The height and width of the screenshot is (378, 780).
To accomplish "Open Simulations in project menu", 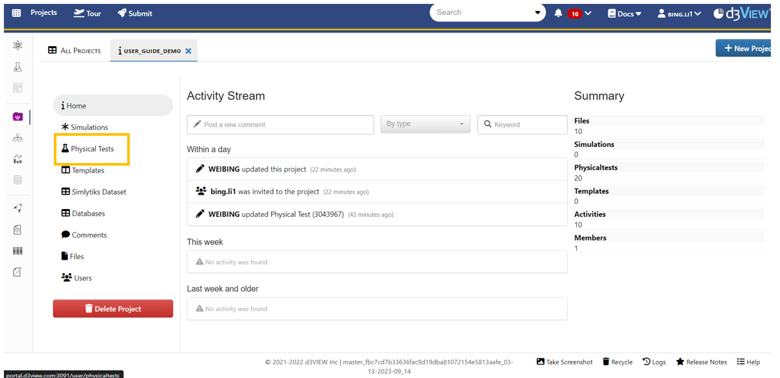I will point(84,127).
